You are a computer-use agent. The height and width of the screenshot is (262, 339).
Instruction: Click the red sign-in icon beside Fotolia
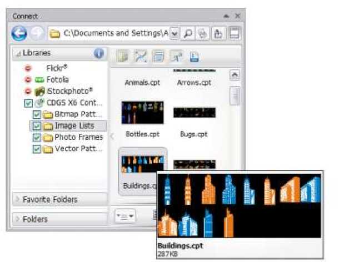point(28,80)
